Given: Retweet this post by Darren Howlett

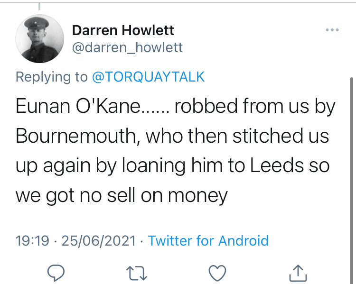Looking at the screenshot, I should click(138, 273).
